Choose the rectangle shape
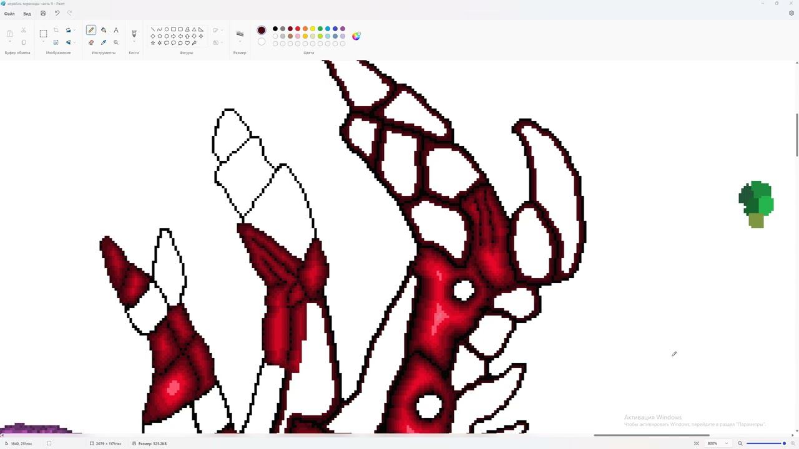The image size is (799, 449). 174,29
